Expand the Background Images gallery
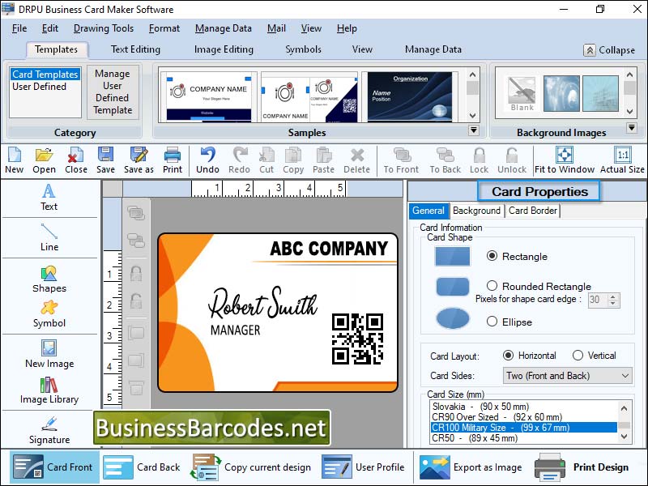Image resolution: width=648 pixels, height=486 pixels. (x=632, y=126)
